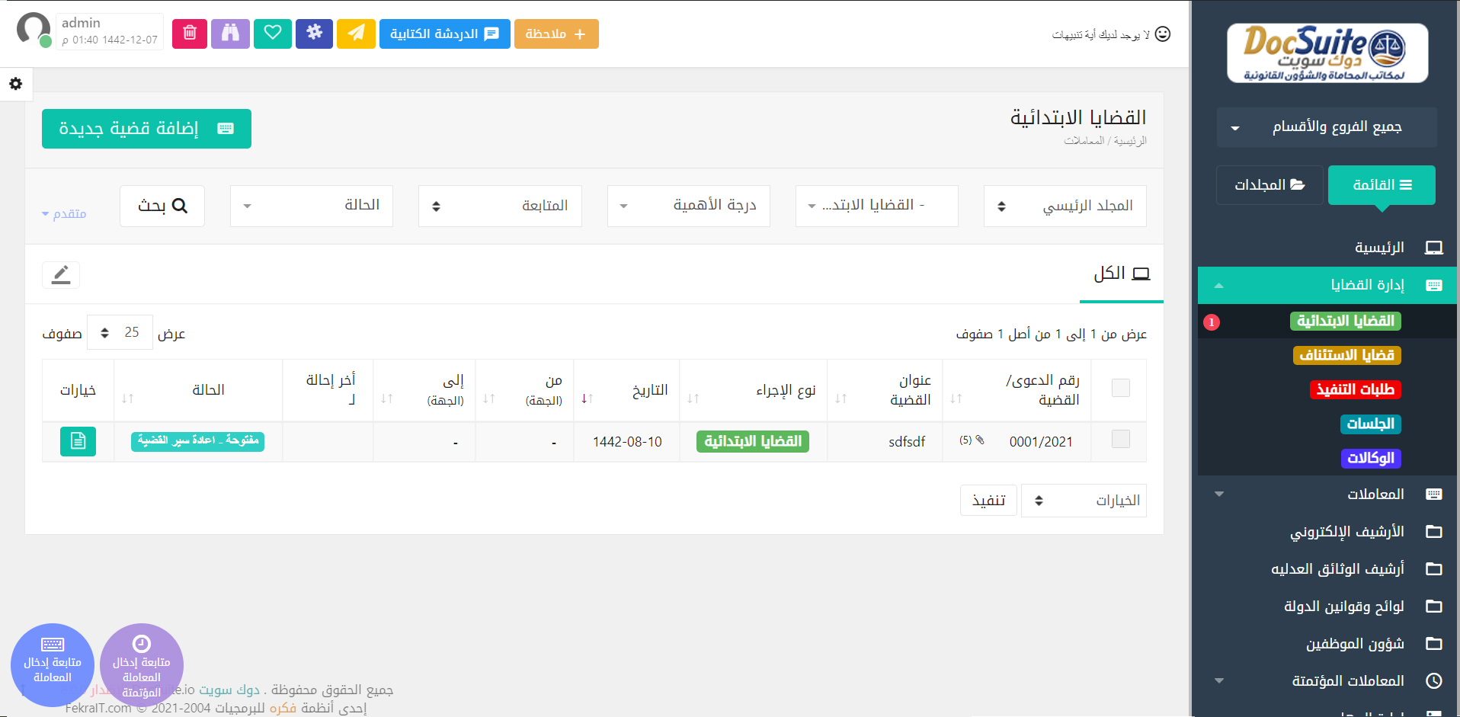
Task: Open the binoculars search icon
Action: point(230,34)
